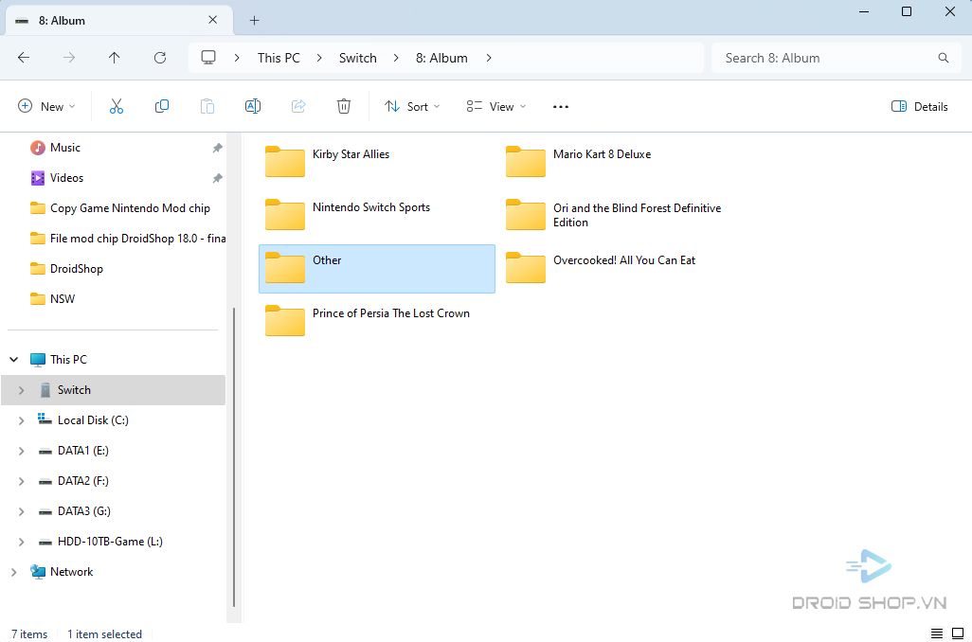Open NSW folder in sidebar
This screenshot has height=642, width=972.
click(63, 298)
